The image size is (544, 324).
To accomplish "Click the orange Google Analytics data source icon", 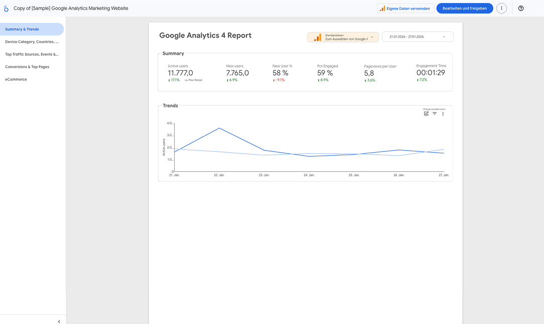I will click(x=317, y=37).
